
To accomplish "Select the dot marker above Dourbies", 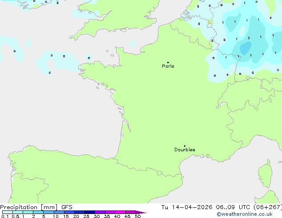I will (185, 146).
